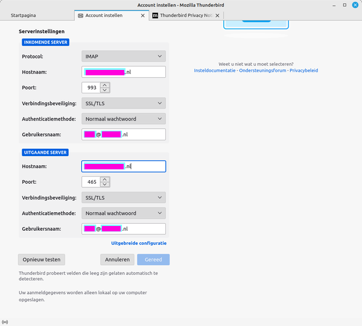Image resolution: width=362 pixels, height=326 pixels.
Task: Click the incoming server Hostnaam field
Action: click(124, 72)
